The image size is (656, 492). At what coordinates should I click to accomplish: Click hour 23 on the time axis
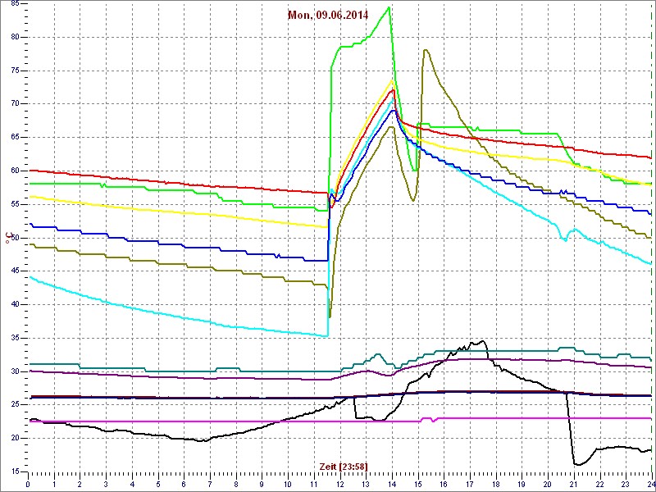626,484
